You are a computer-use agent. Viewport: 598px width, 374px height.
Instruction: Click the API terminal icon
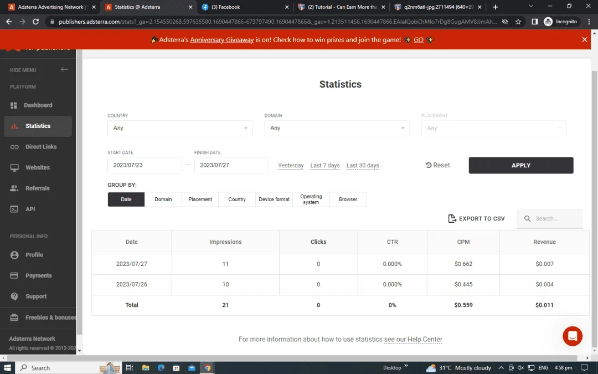pos(14,209)
